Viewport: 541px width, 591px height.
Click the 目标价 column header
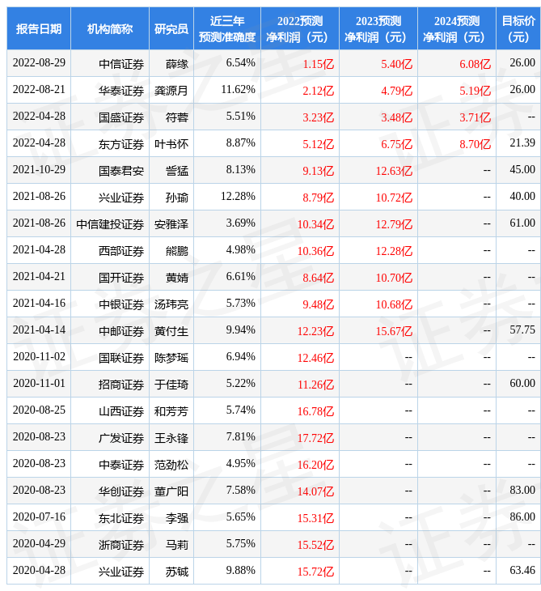[x=518, y=28]
